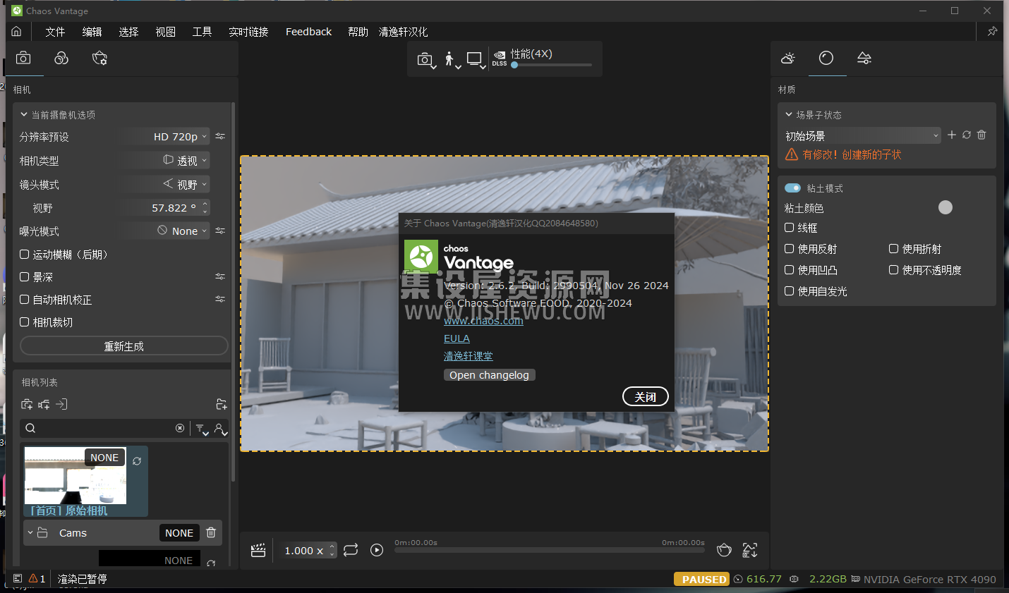Viewport: 1009px width, 593px height.
Task: Create a new camera folder
Action: (222, 404)
